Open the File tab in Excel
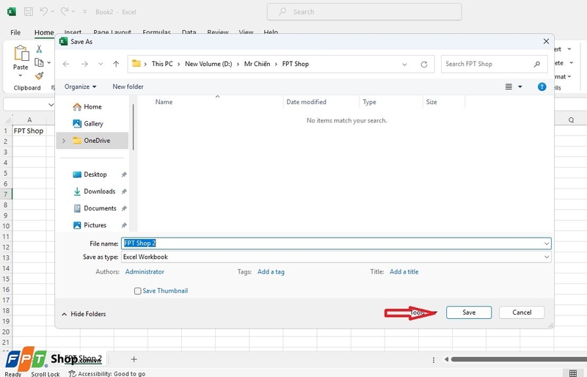 [x=15, y=32]
